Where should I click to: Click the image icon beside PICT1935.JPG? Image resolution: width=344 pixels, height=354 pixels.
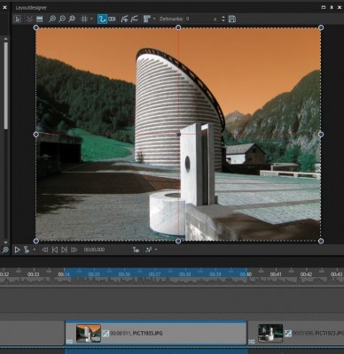(x=106, y=334)
